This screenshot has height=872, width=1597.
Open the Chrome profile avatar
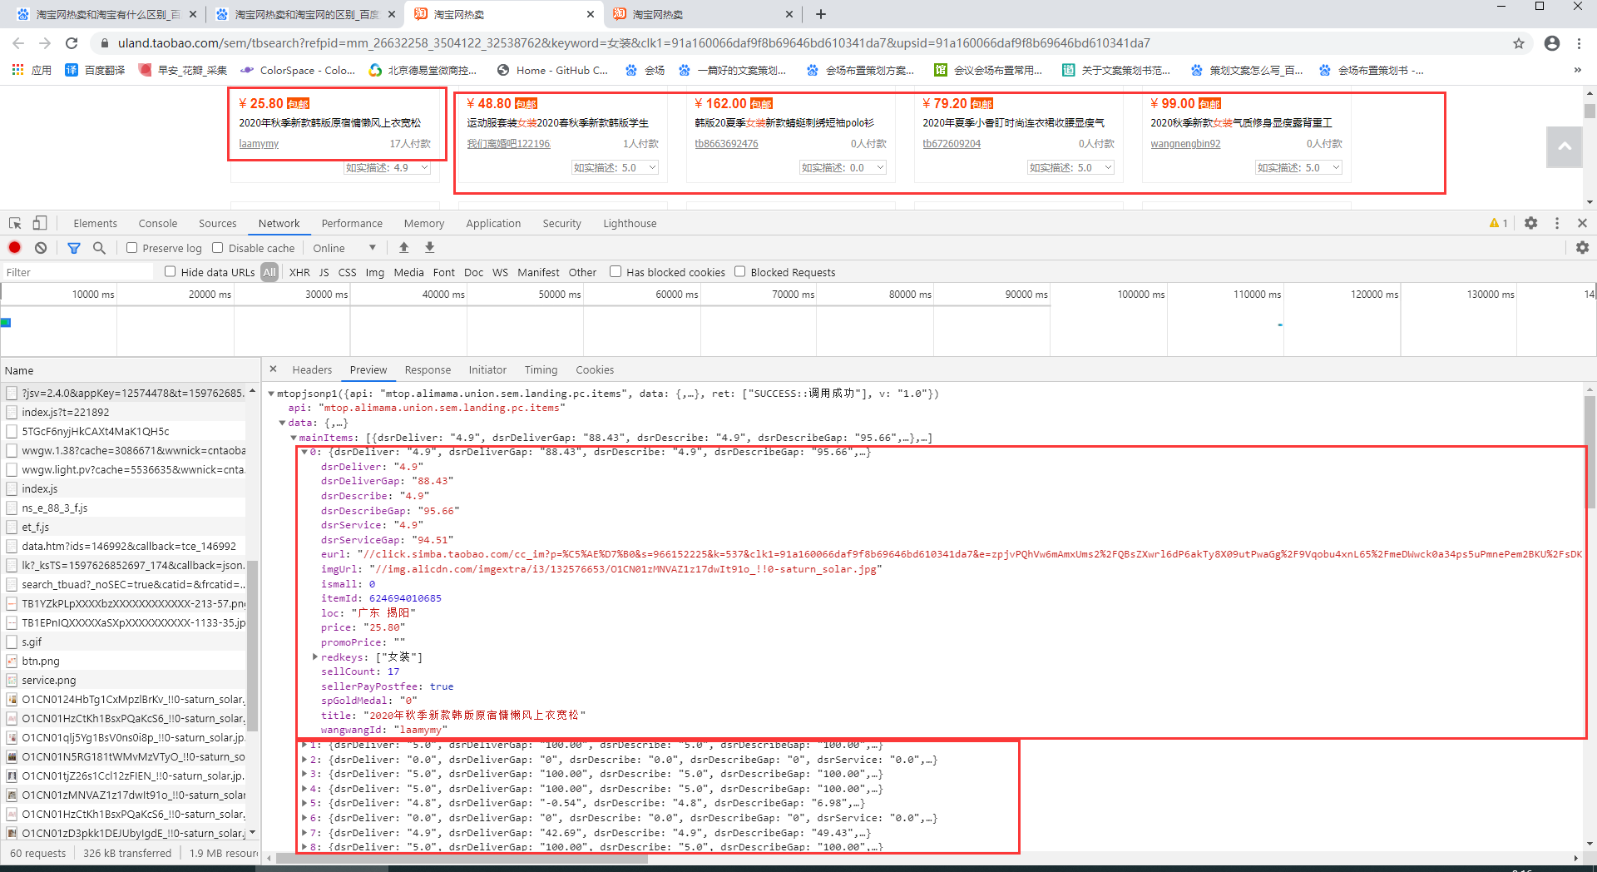[x=1552, y=43]
